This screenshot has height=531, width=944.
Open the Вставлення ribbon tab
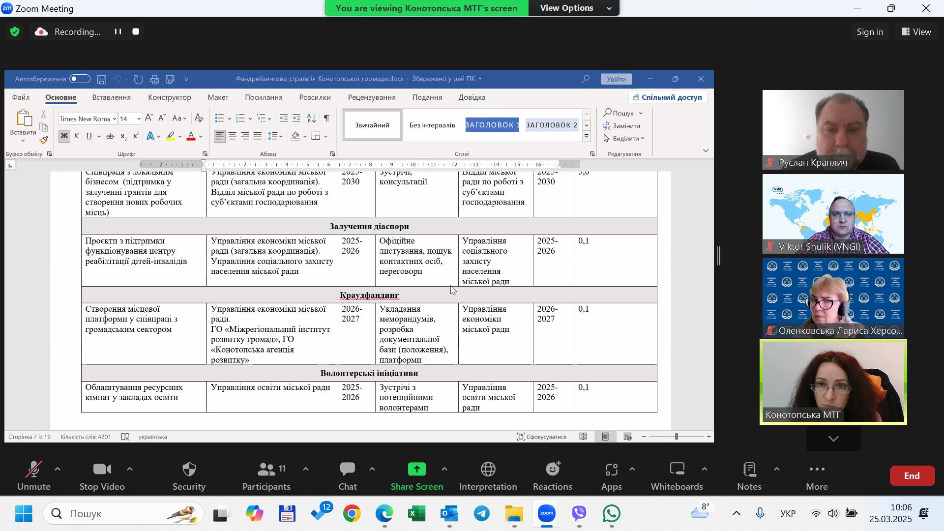pyautogui.click(x=111, y=97)
